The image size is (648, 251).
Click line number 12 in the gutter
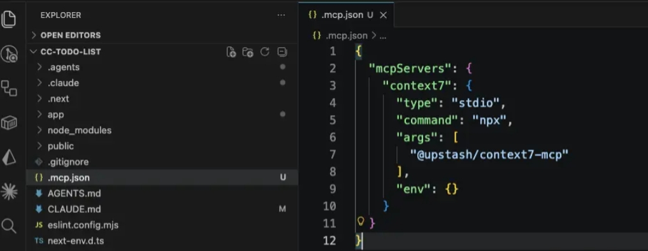click(330, 241)
